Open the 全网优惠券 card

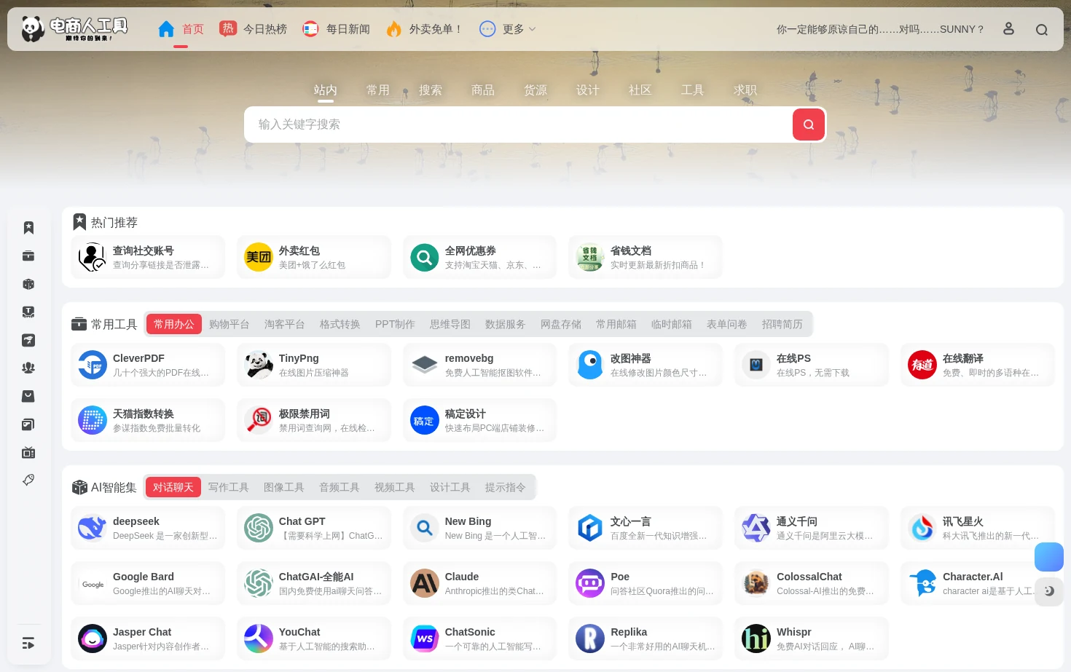point(480,257)
